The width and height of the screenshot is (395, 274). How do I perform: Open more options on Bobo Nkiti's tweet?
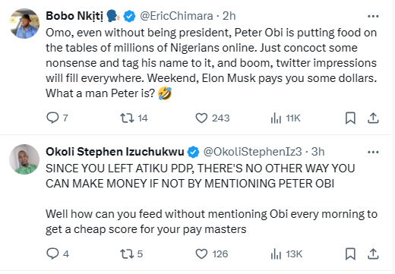373,16
